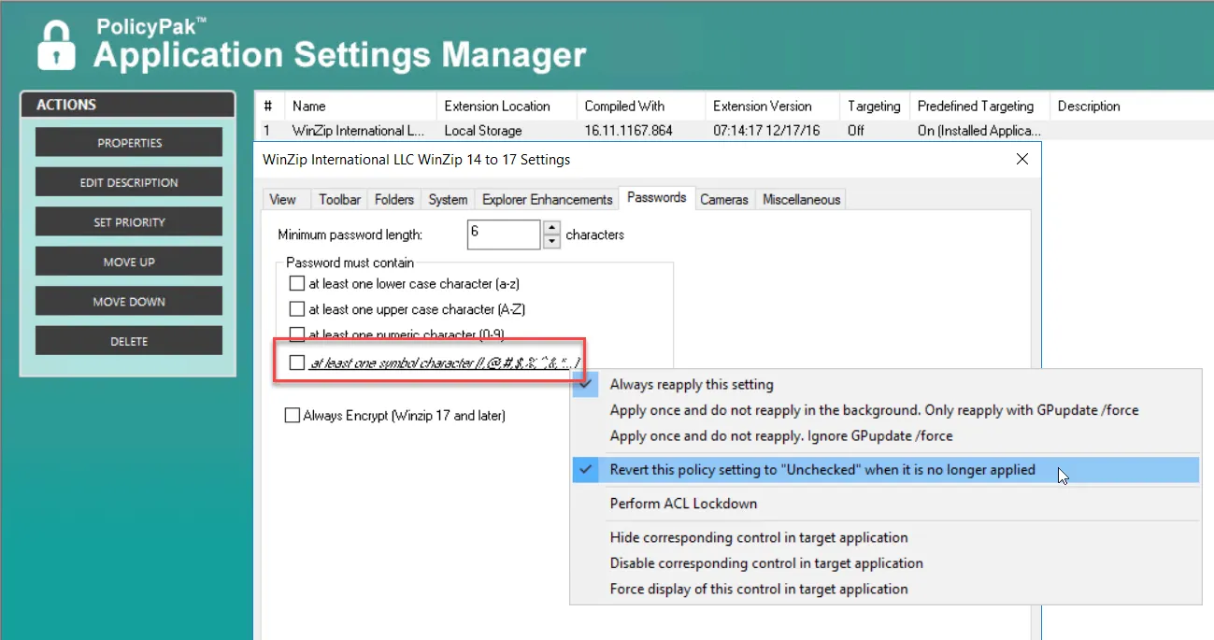Click the Description column header
1214x640 pixels.
pos(1132,106)
